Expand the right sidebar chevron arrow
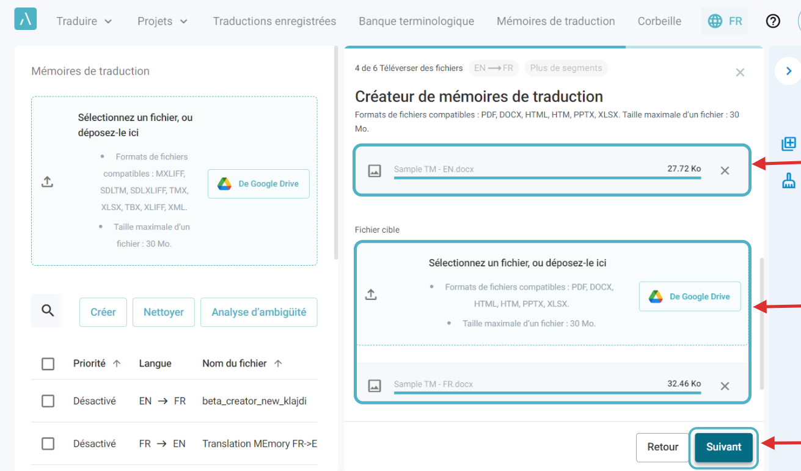 point(788,71)
